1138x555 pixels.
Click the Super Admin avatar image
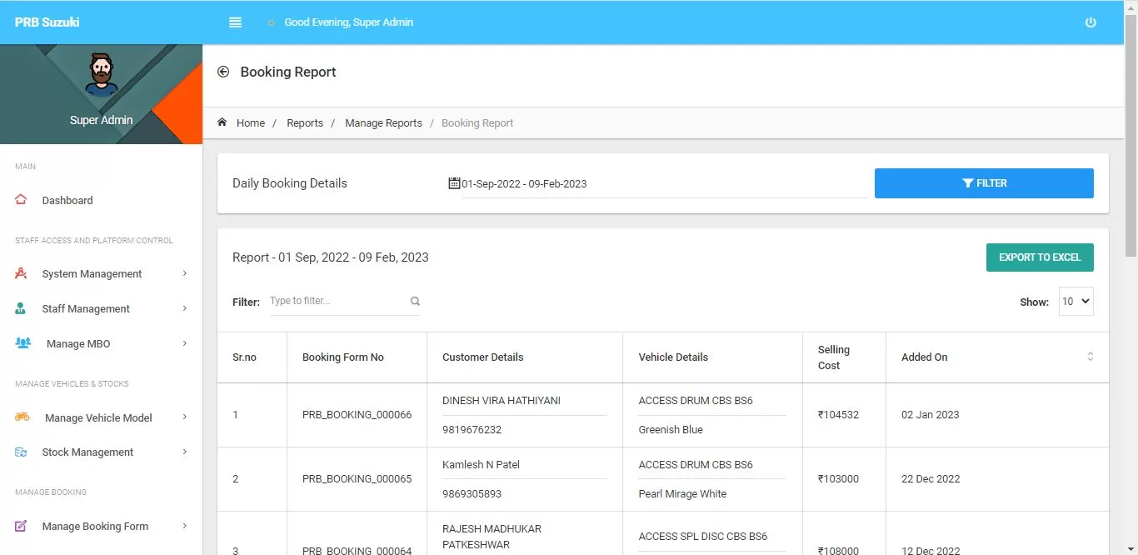point(102,74)
